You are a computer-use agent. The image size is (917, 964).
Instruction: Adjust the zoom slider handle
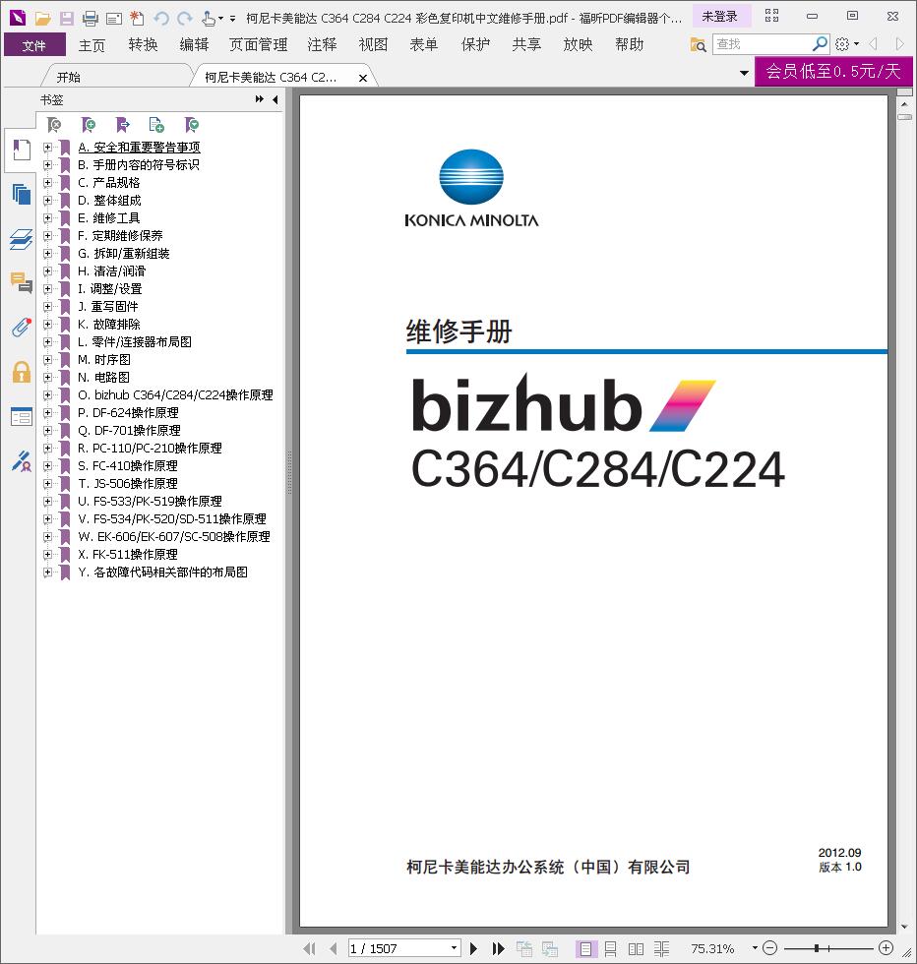(x=816, y=948)
